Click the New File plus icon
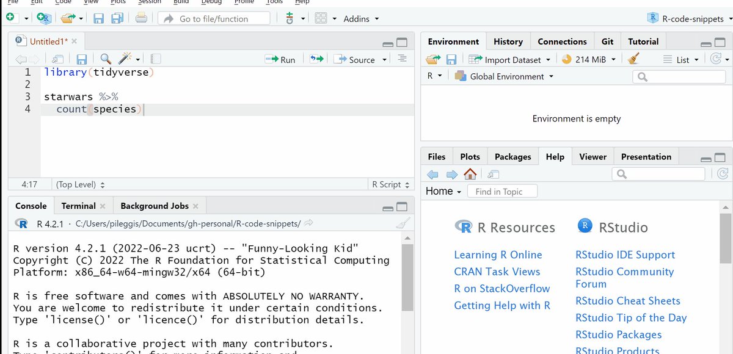 (x=10, y=18)
